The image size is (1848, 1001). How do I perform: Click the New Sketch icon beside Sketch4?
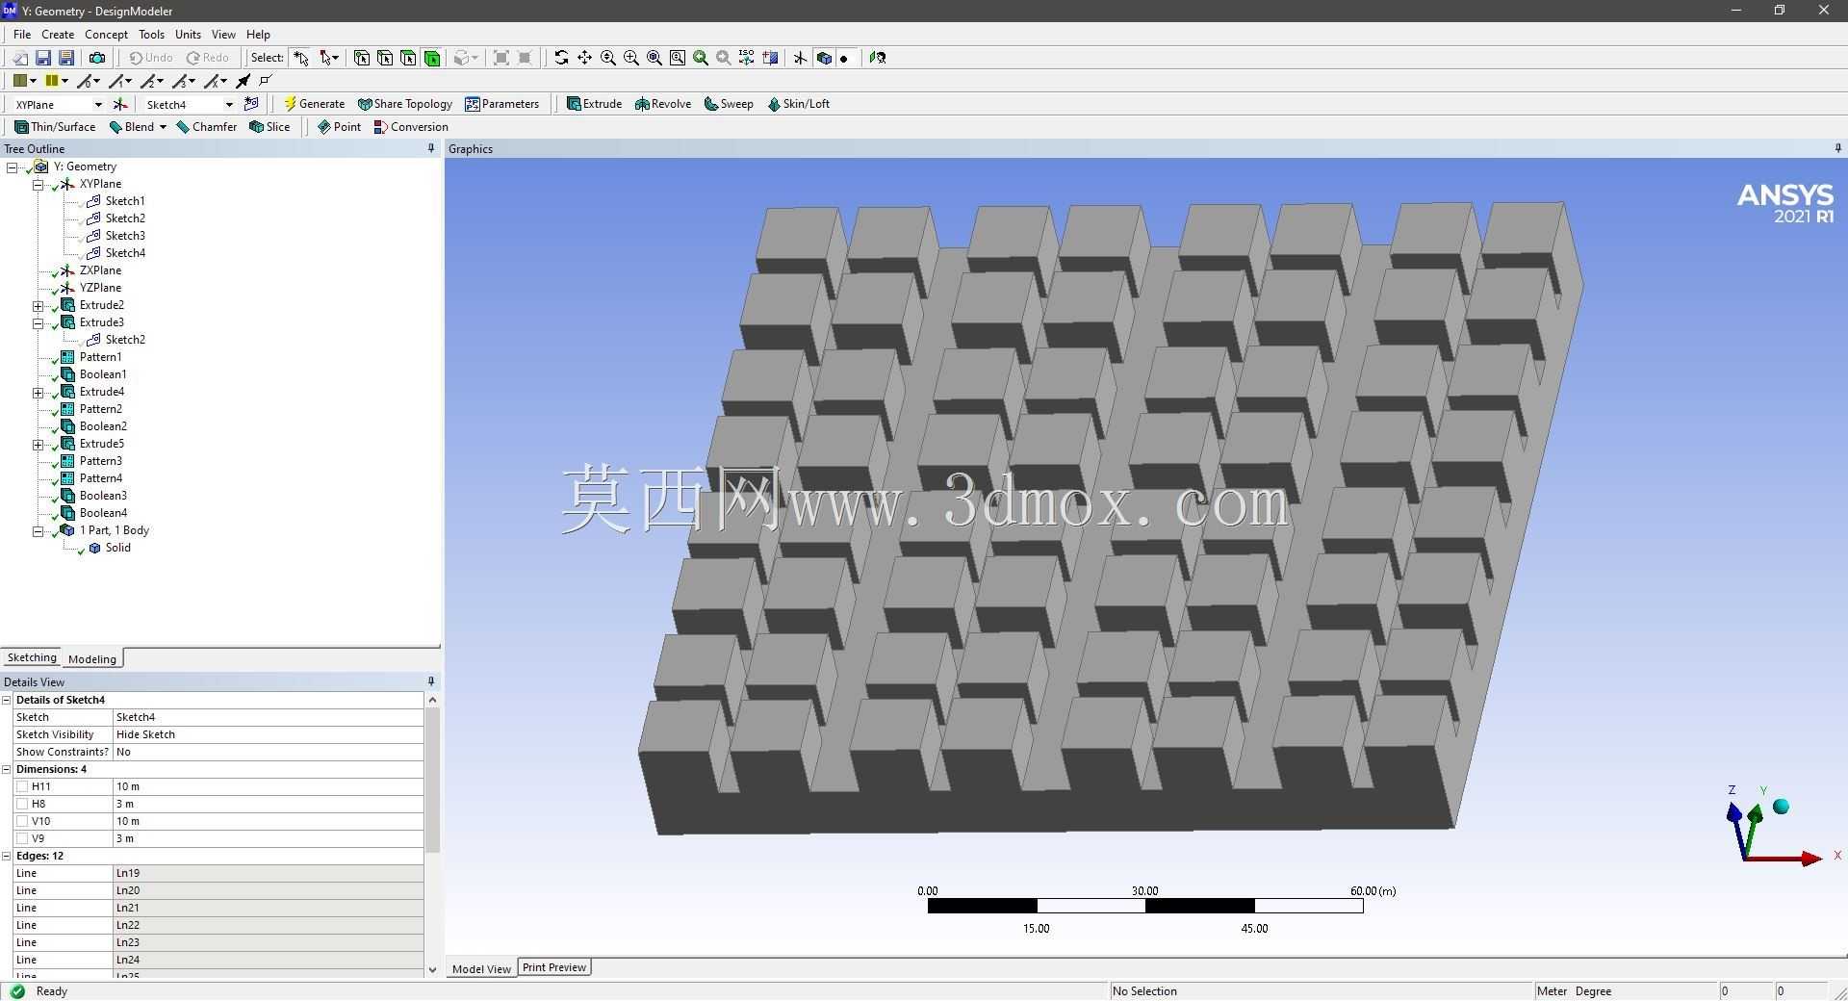point(252,104)
